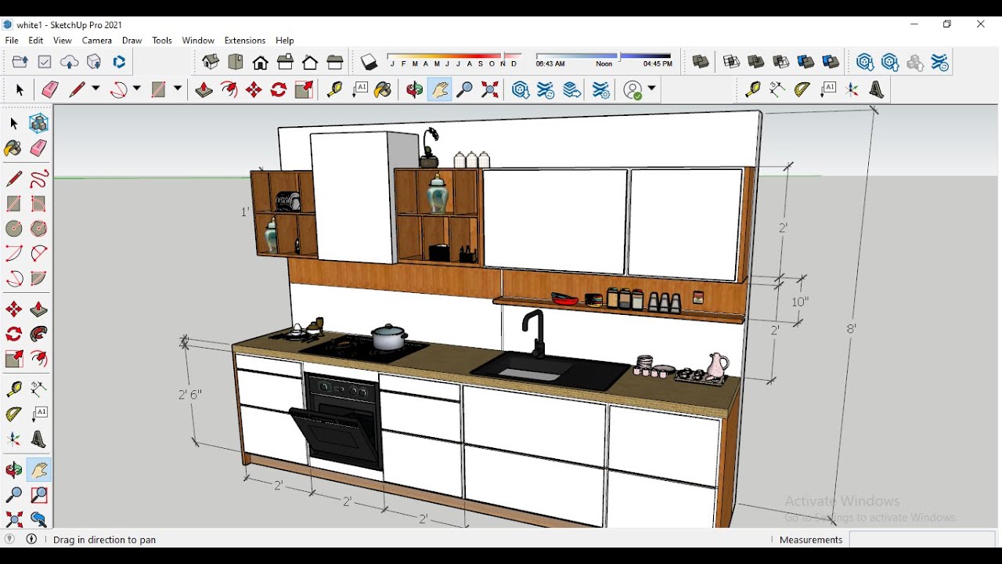Click the Zoom Window tool in left toolbar
The image size is (1002, 564).
pyautogui.click(x=39, y=495)
